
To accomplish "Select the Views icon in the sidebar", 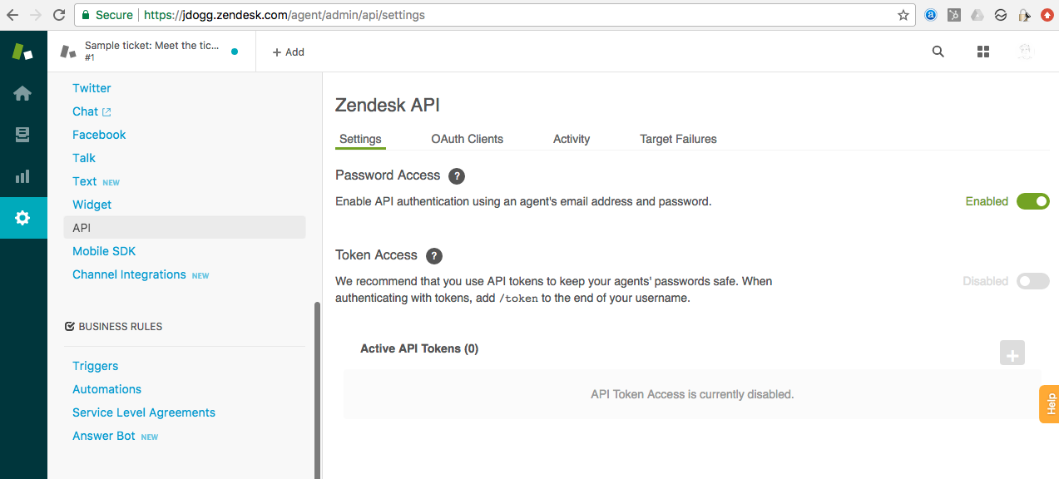I will coord(22,135).
